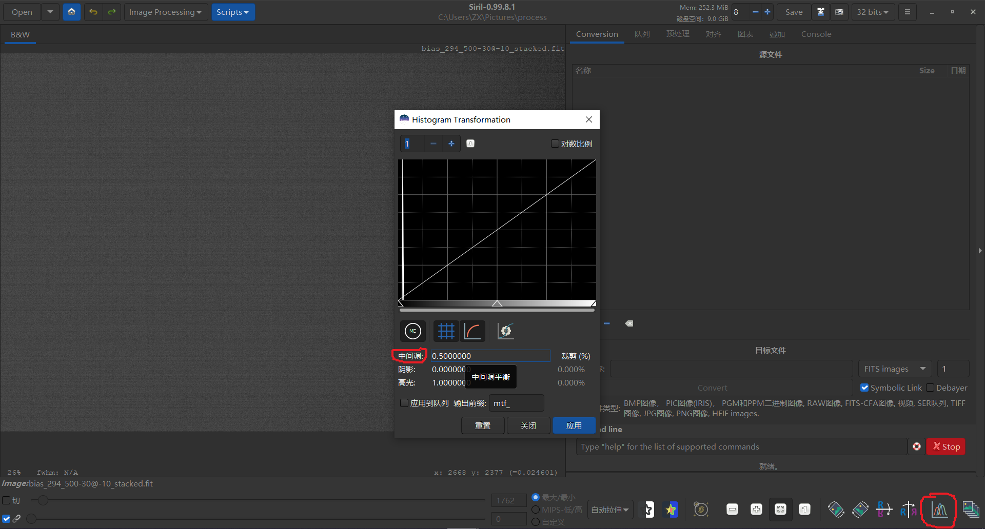The width and height of the screenshot is (985, 529).
Task: Select the MIPS low/high radio button
Action: (x=536, y=510)
